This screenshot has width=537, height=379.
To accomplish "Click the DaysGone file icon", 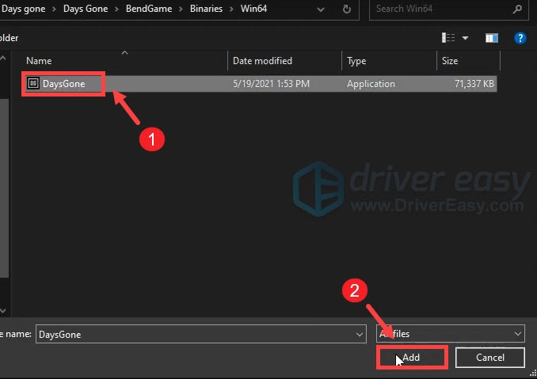I will coord(33,83).
